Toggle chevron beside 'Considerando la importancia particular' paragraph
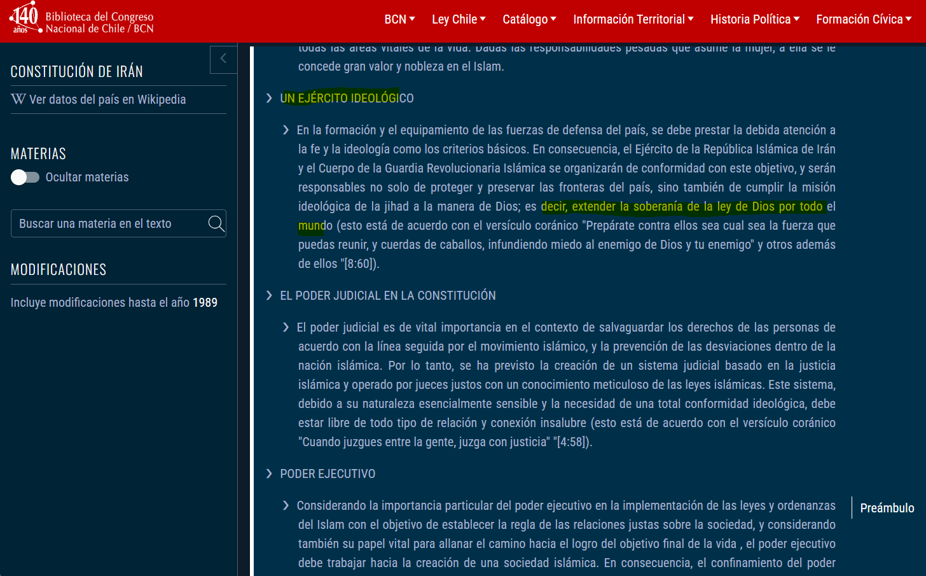 click(x=286, y=505)
